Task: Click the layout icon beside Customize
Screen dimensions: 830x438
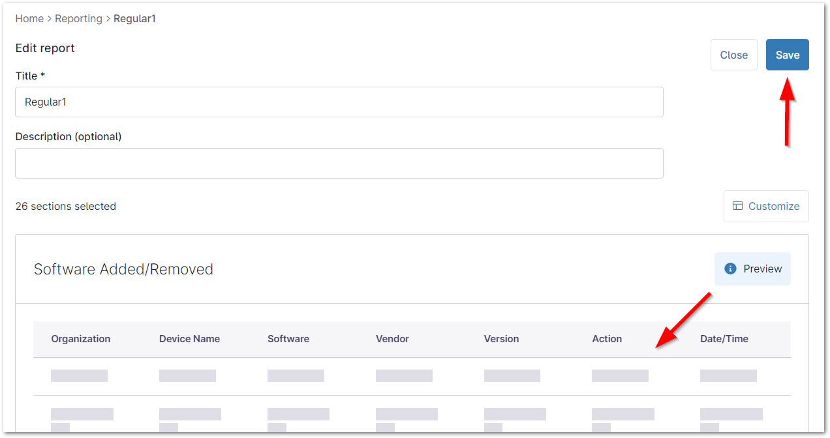Action: (x=737, y=206)
